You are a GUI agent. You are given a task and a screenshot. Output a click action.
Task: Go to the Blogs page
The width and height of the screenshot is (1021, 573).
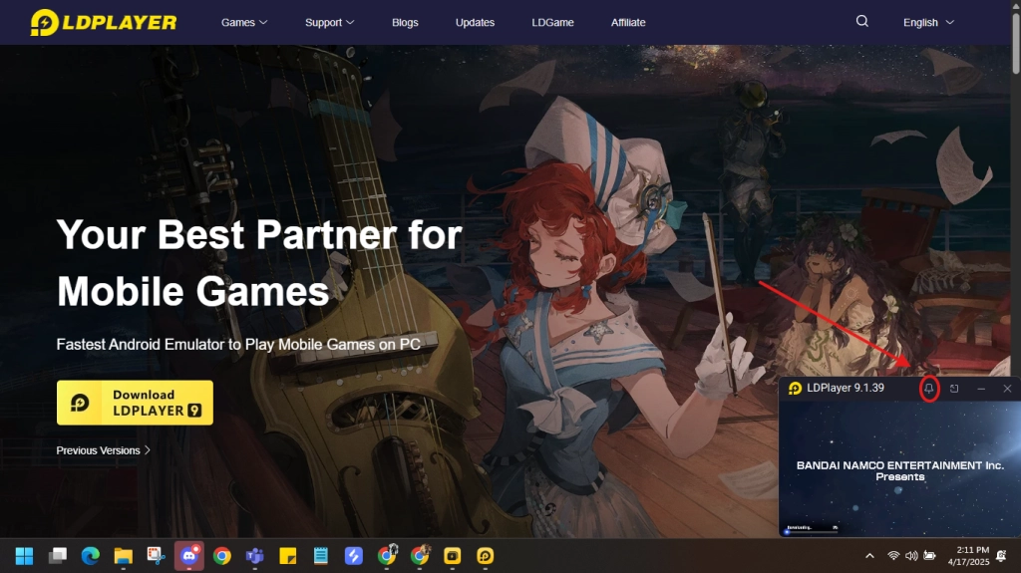(x=405, y=22)
